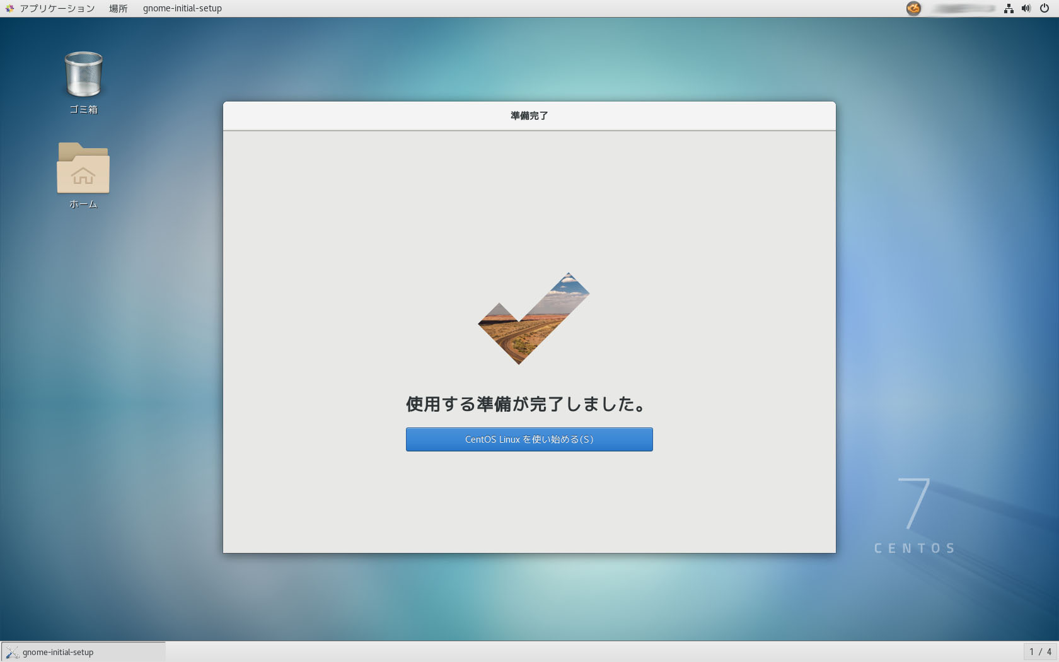Click the blurred user name in top bar
1059x662 pixels.
963,8
